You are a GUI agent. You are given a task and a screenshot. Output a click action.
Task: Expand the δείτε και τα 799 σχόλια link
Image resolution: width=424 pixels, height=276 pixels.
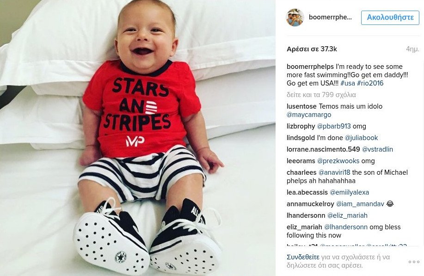coord(321,95)
